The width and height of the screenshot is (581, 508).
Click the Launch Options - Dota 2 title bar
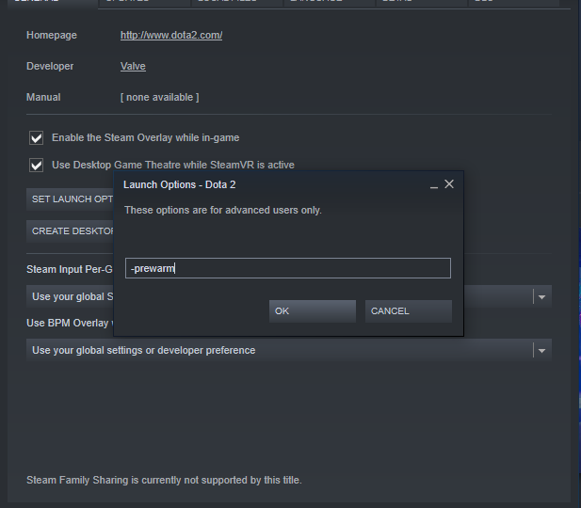click(264, 184)
